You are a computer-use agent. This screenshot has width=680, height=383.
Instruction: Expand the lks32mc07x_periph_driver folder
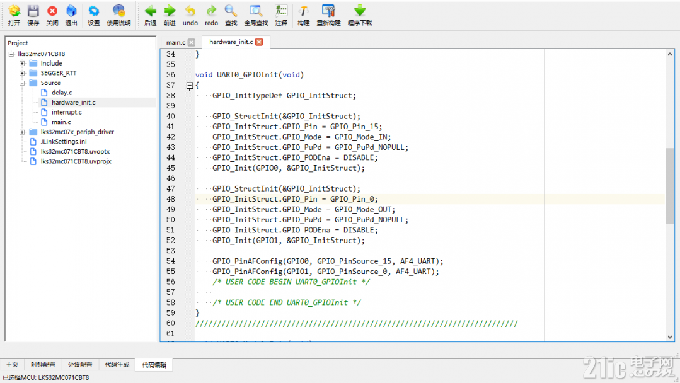tap(22, 132)
